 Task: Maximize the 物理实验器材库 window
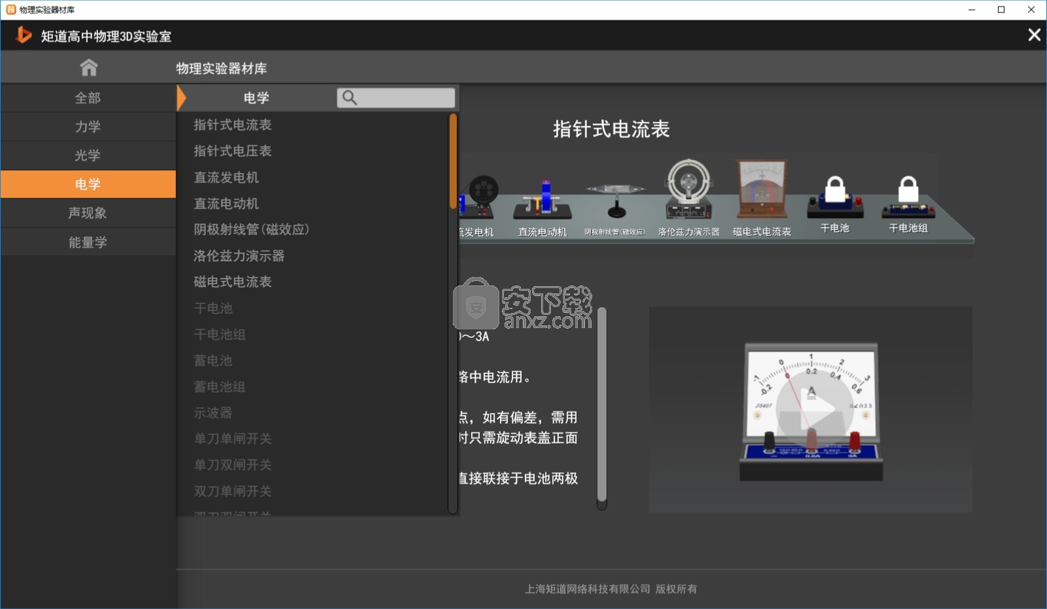click(1001, 10)
